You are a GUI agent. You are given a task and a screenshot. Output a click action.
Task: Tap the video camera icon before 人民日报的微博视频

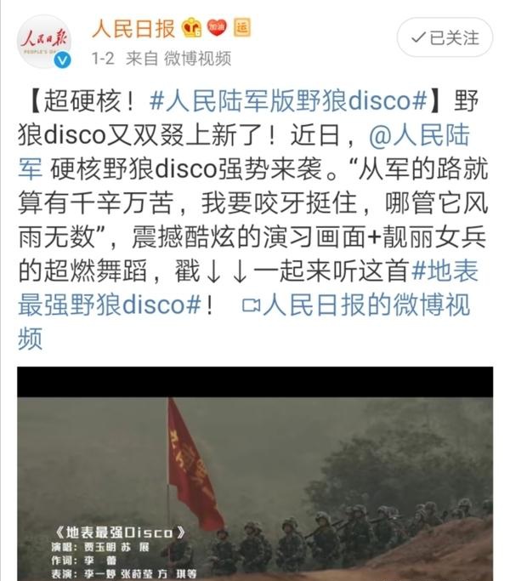(251, 305)
